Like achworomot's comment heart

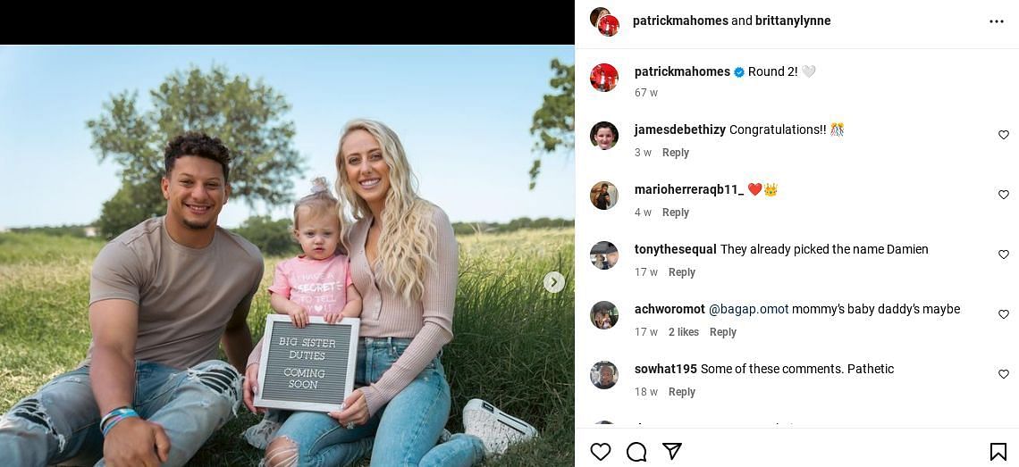pos(1004,314)
